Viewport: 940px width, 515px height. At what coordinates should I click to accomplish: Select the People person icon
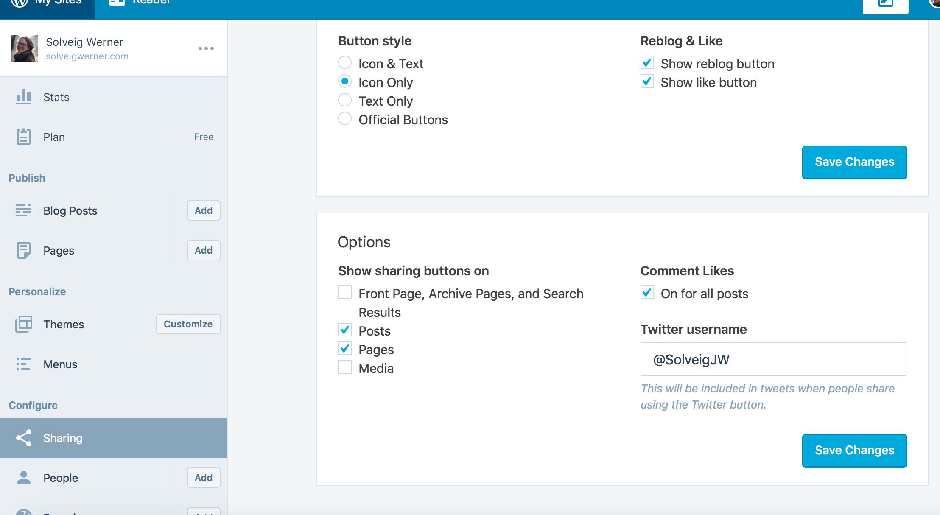pyautogui.click(x=23, y=478)
